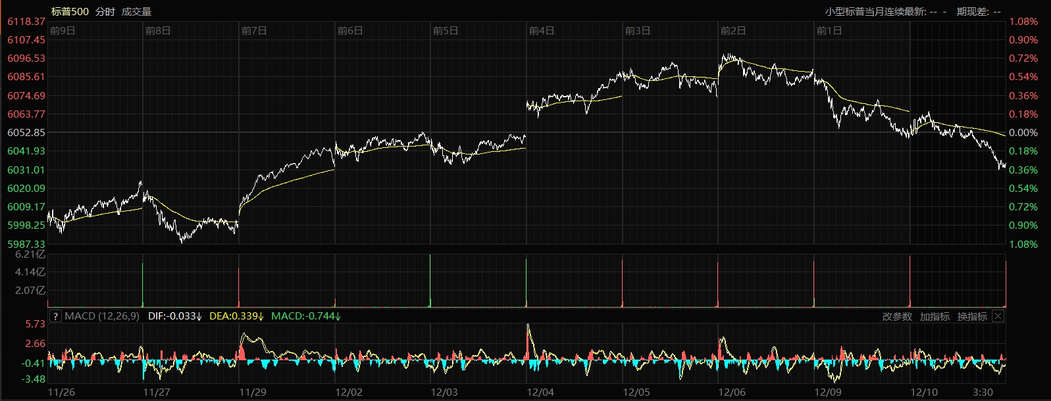Select the 前3日 day marker
1051x401 pixels.
[x=638, y=31]
